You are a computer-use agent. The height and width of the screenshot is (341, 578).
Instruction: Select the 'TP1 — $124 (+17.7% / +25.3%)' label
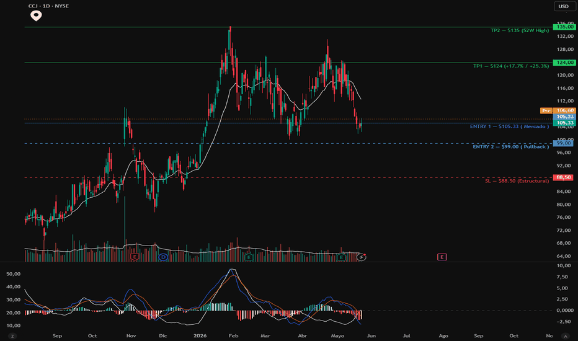click(511, 66)
